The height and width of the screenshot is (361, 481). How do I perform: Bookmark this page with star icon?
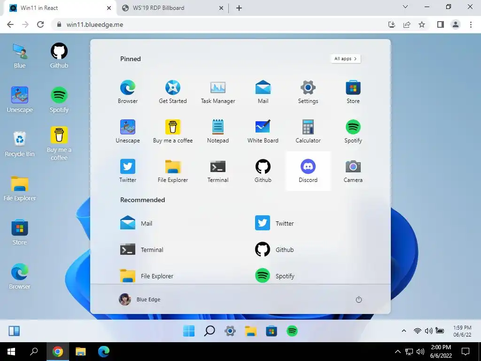(422, 24)
